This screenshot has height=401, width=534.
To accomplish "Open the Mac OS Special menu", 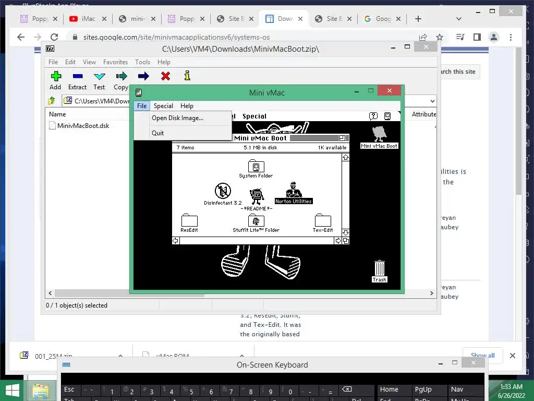I will coord(254,116).
